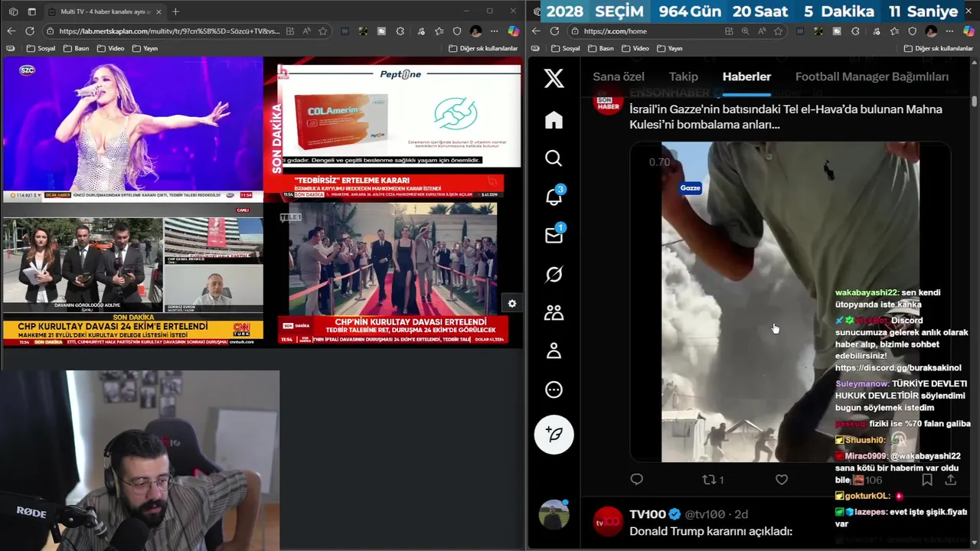The width and height of the screenshot is (980, 551).
Task: Open Grok icon in X sidebar
Action: click(x=554, y=274)
